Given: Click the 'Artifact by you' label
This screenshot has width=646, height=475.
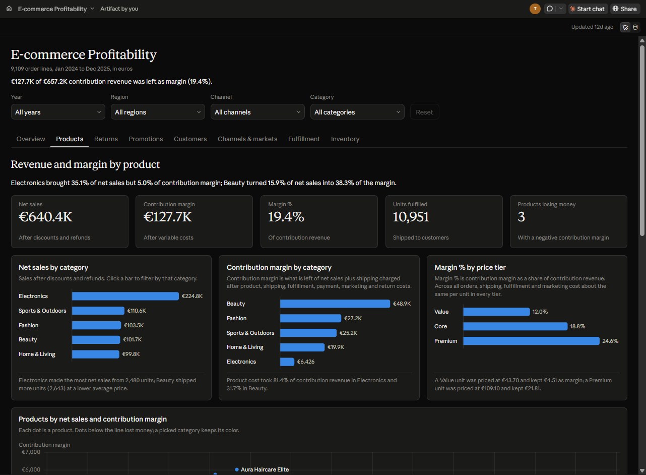Looking at the screenshot, I should point(119,9).
